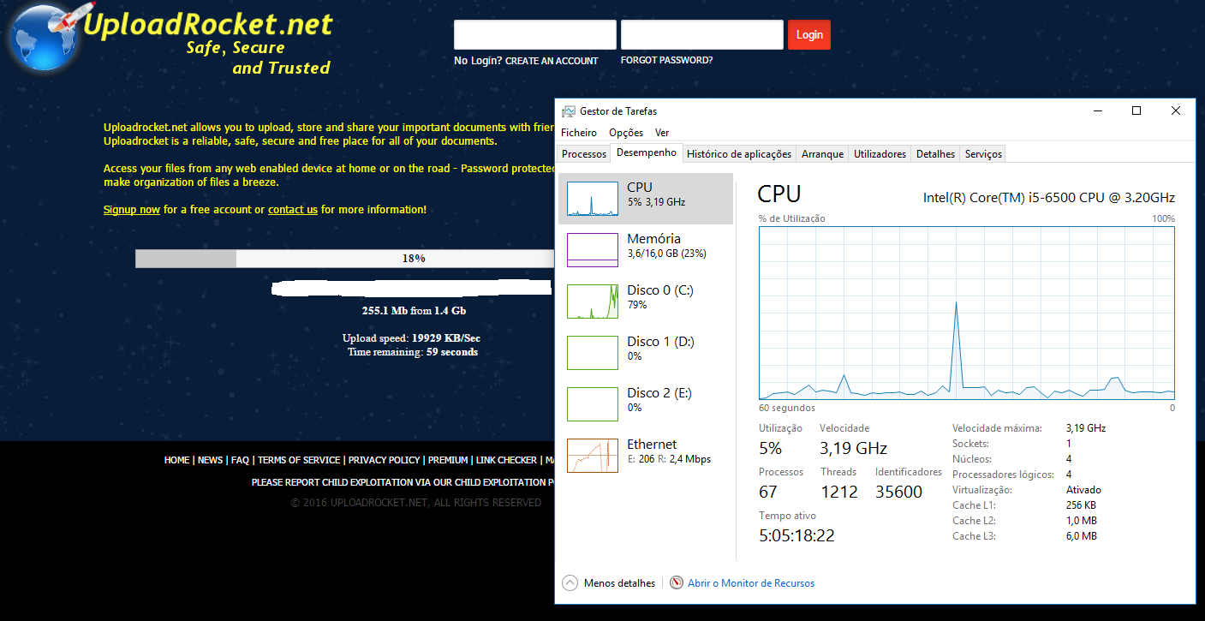Click the upload progress bar at 18%

(344, 259)
